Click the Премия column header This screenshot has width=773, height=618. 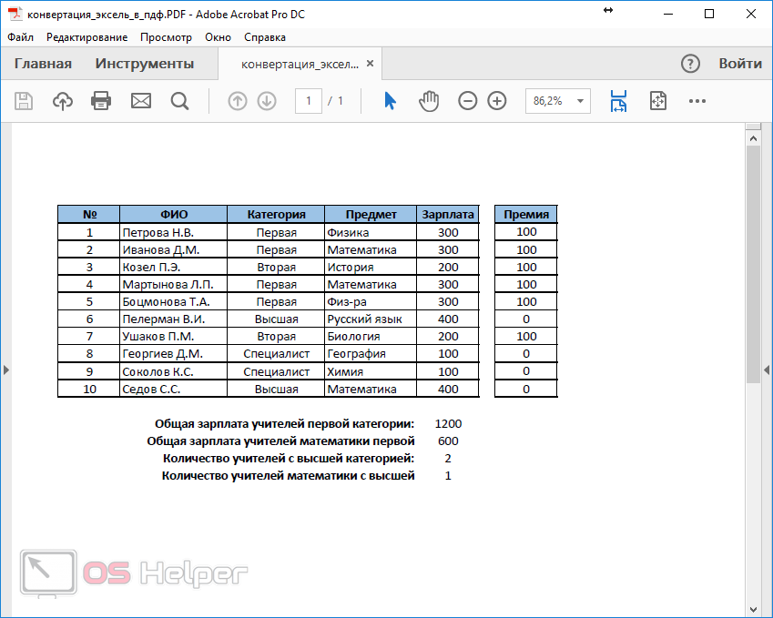coord(526,215)
